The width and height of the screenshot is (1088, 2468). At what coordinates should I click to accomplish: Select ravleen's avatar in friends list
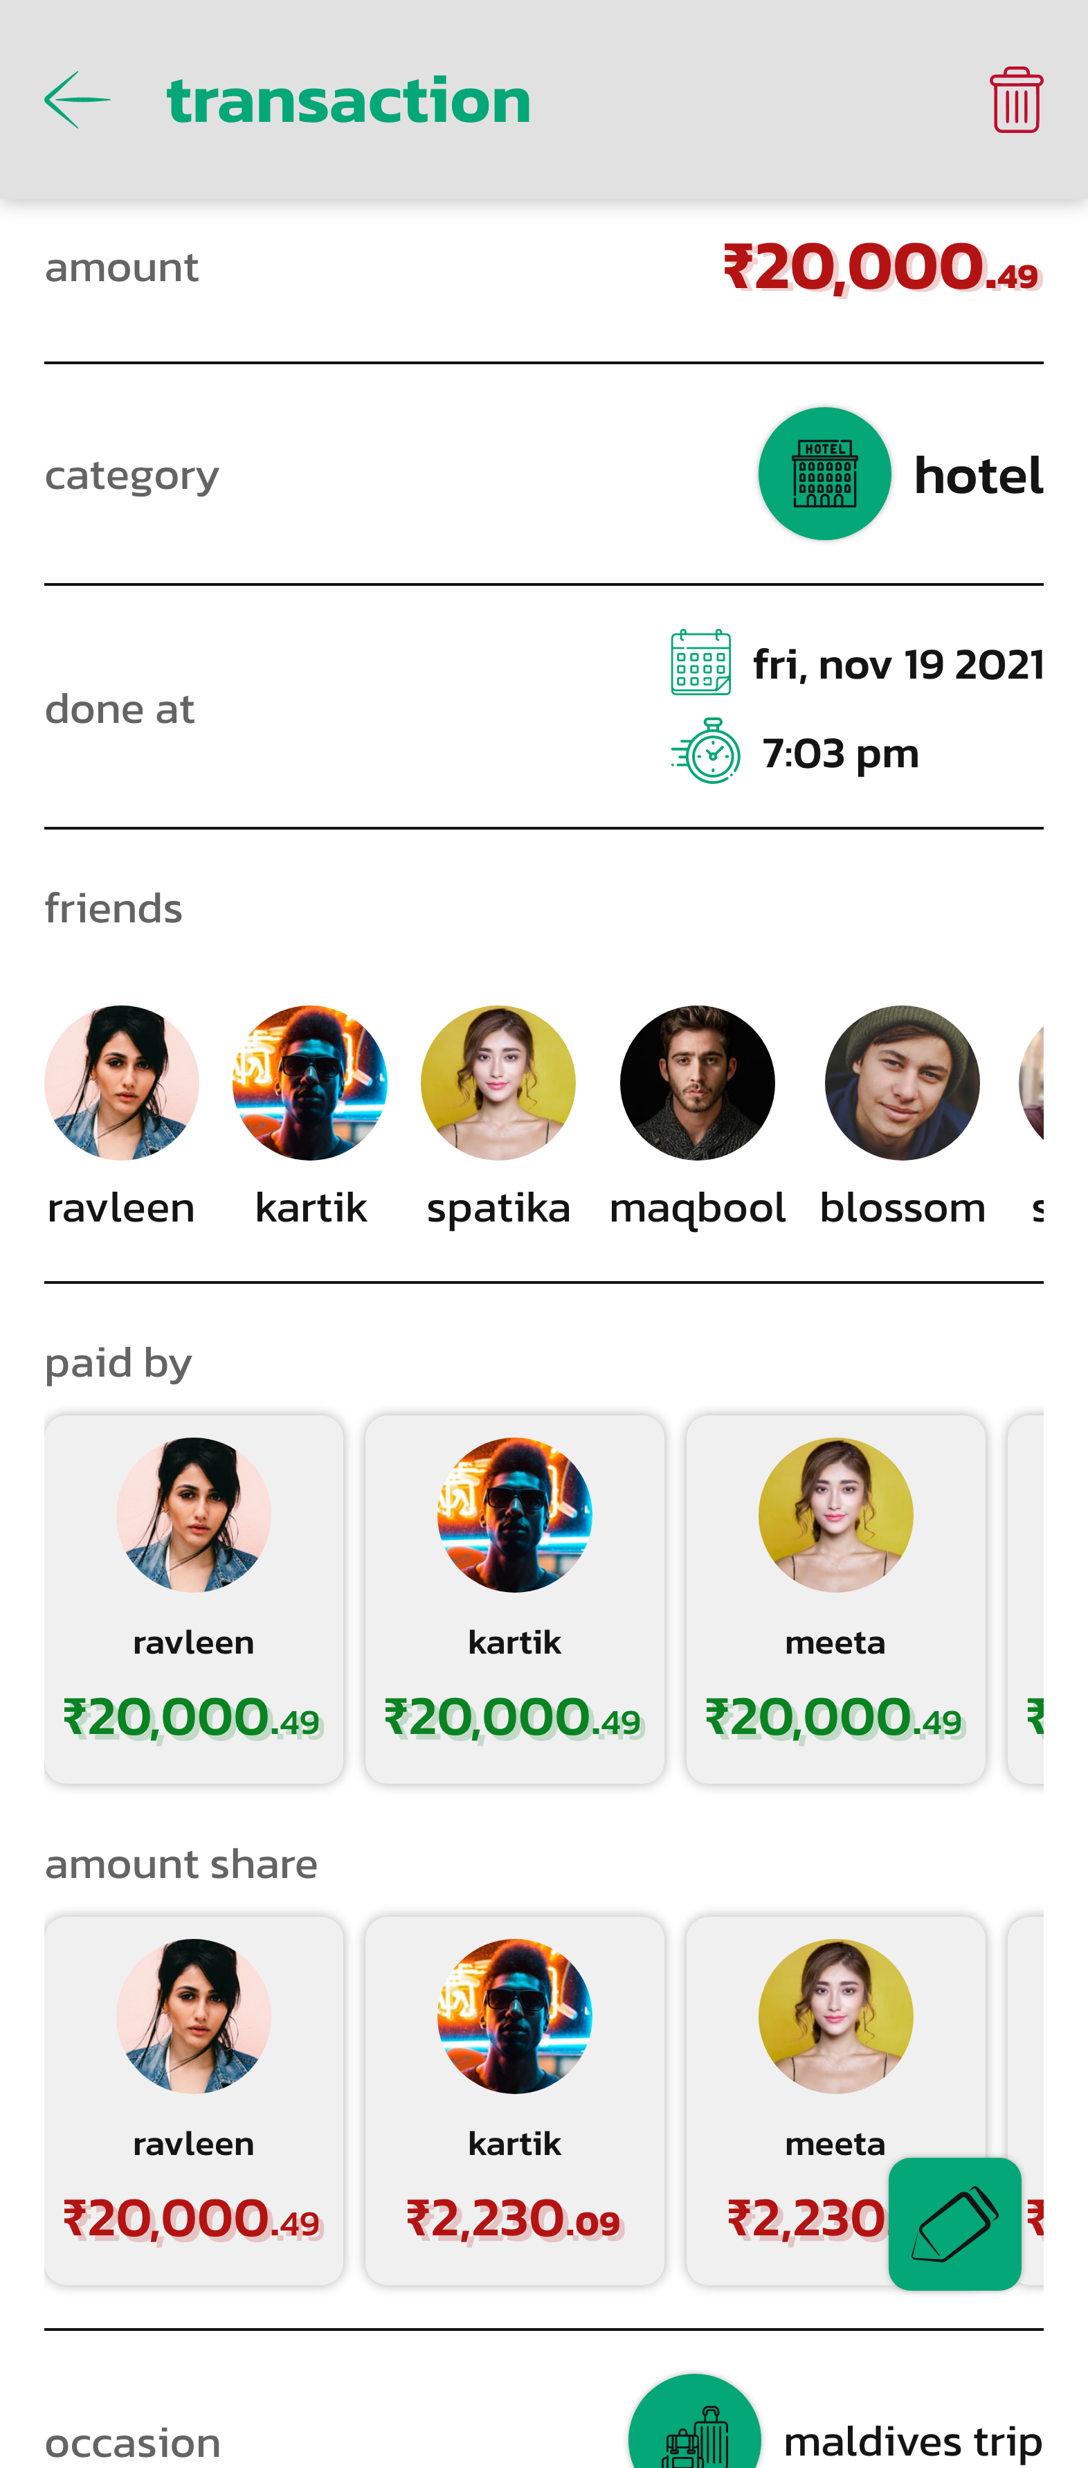[x=122, y=1082]
